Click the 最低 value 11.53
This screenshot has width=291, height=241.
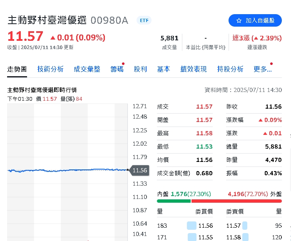point(204,147)
